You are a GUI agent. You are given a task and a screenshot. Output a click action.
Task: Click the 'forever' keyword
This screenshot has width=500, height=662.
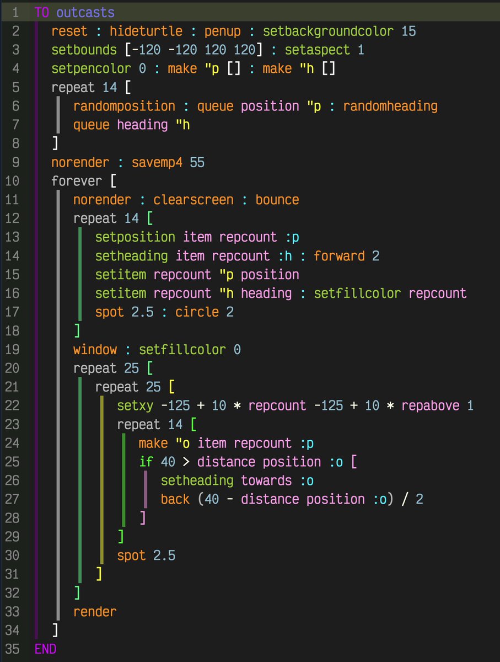(x=77, y=181)
